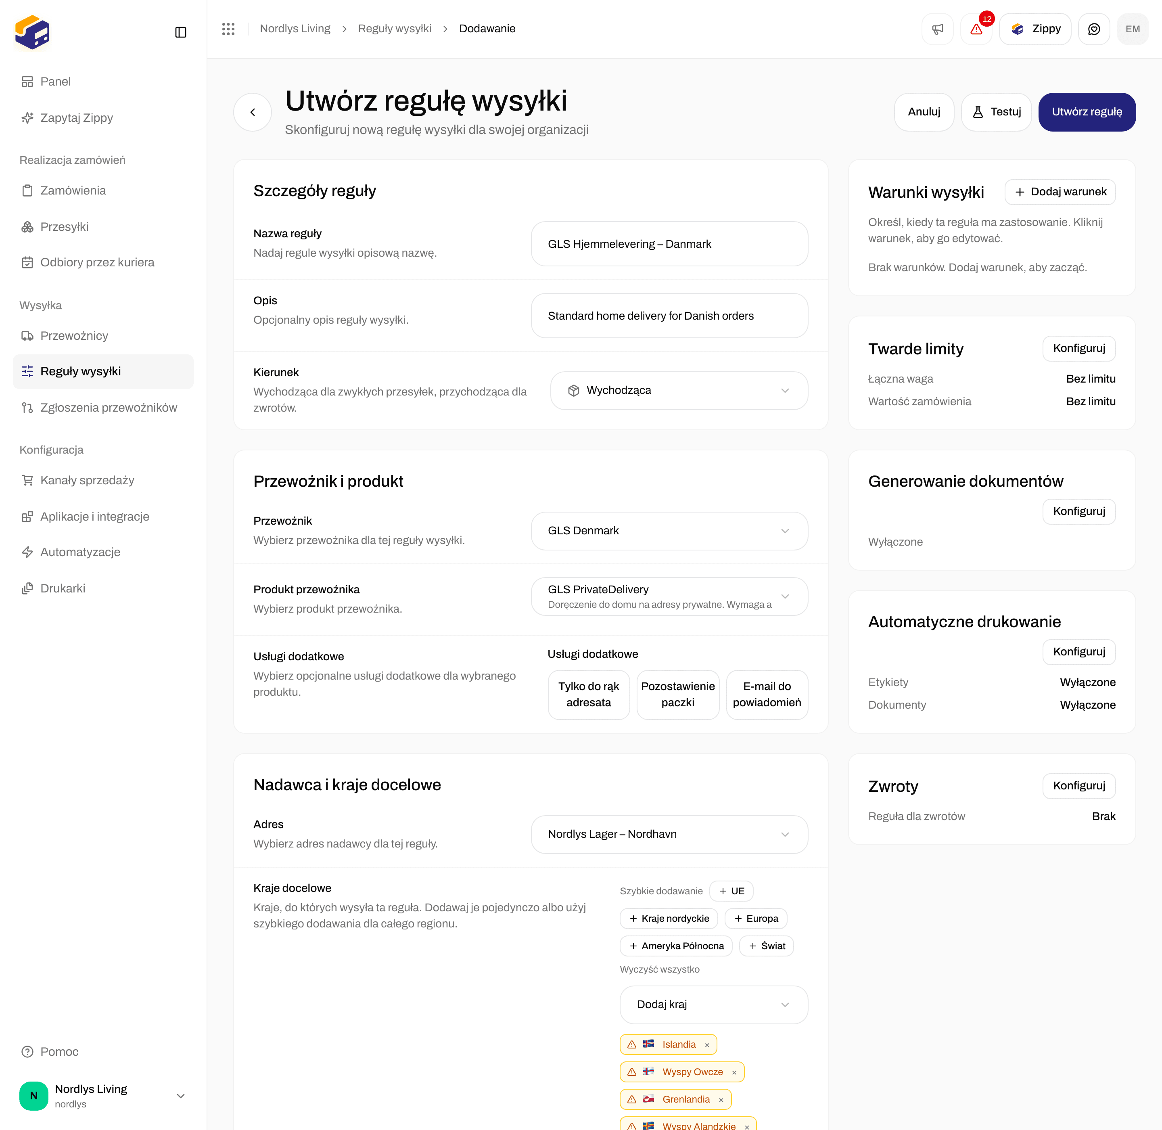Open announcements megaphone icon
The image size is (1162, 1130).
[937, 29]
